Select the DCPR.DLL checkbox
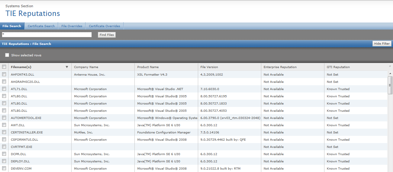 click(4, 154)
